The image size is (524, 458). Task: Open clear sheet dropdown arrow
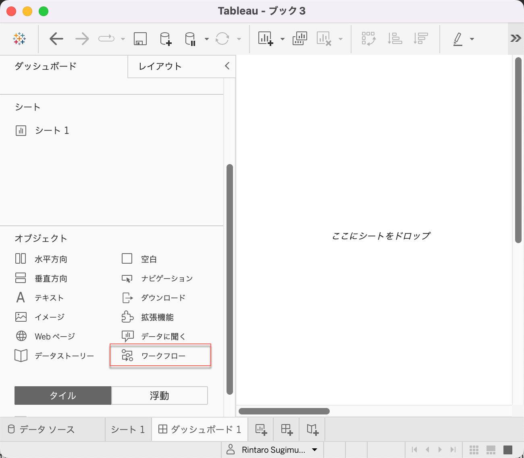[341, 39]
